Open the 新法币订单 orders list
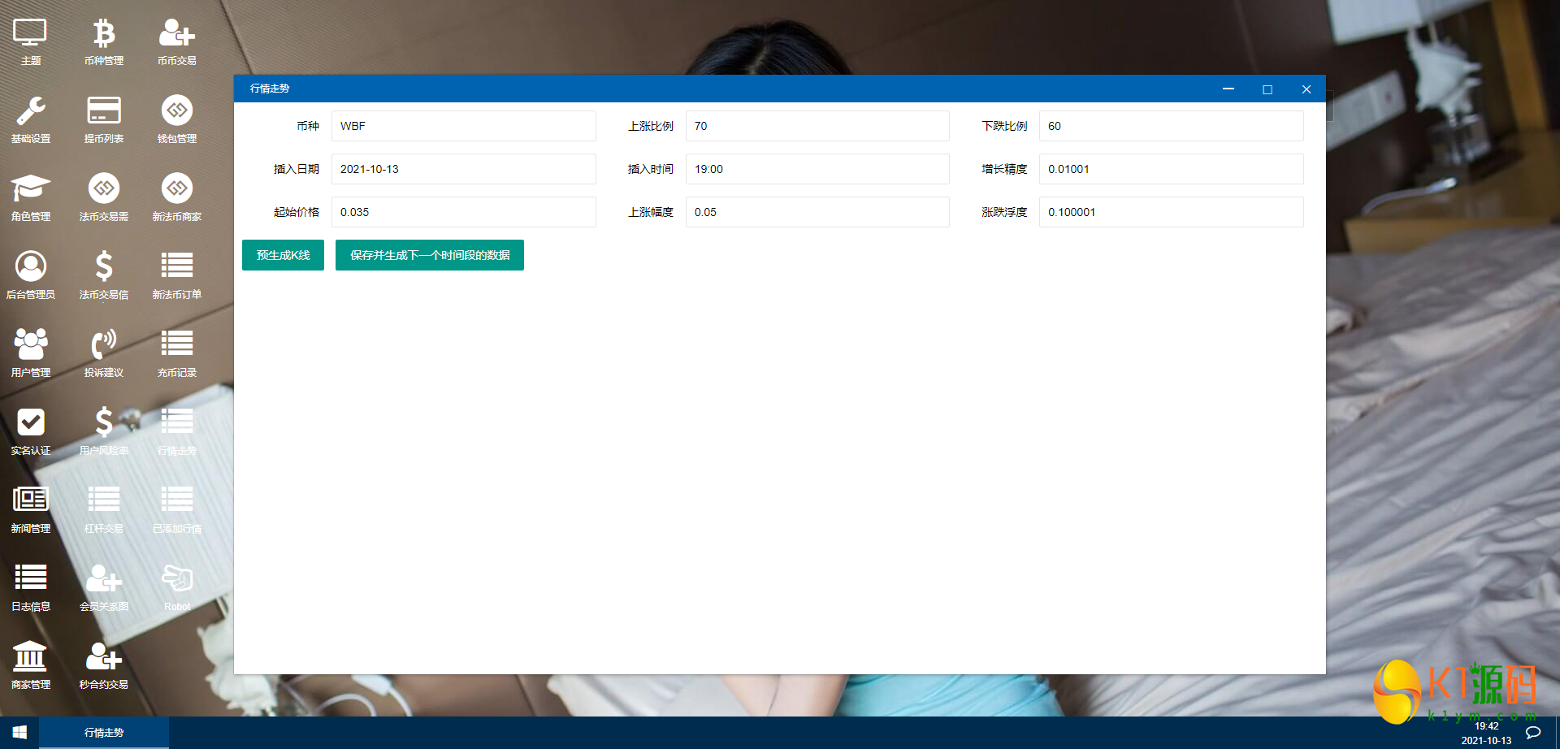 (x=177, y=275)
